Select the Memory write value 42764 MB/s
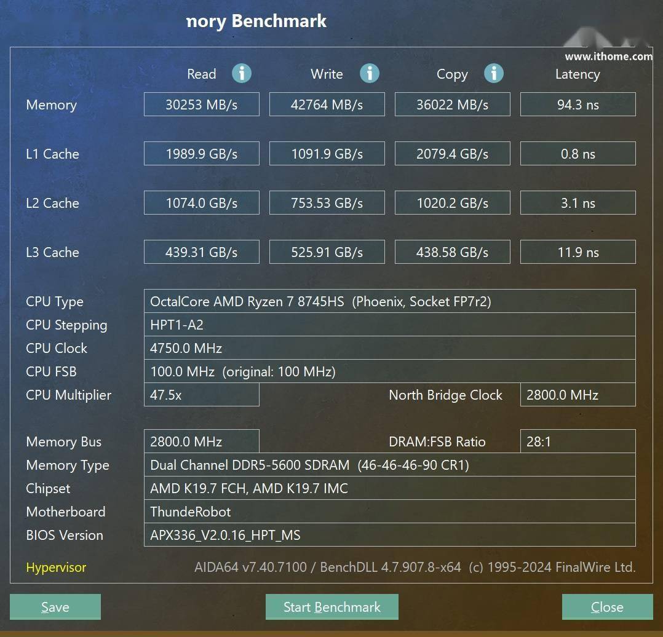This screenshot has height=637, width=663. click(327, 105)
